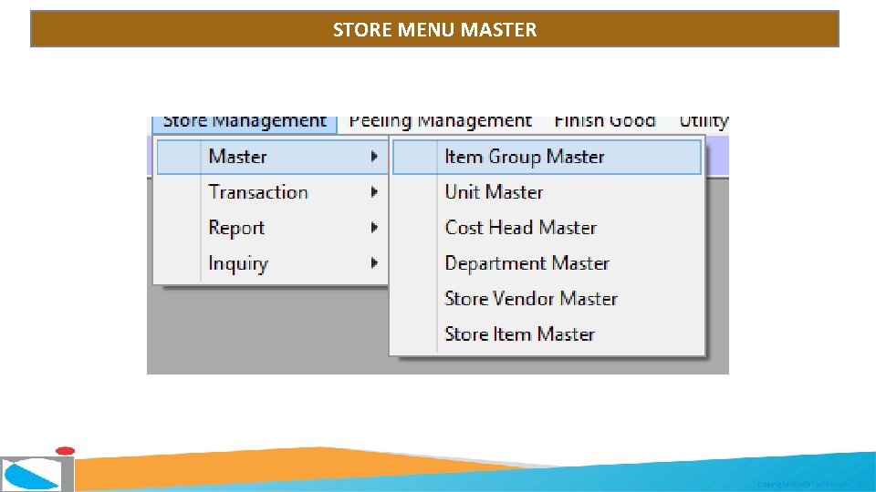
Task: Select Master in Store Management menu
Action: pos(272,157)
